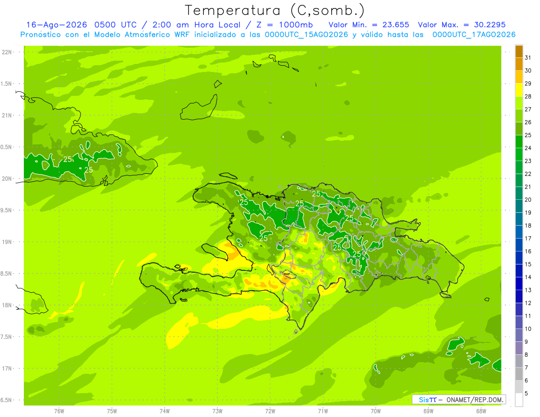Click the title "Temperatura (C,somb.)"
Viewport: 540px width, 417px height.
[x=274, y=10]
